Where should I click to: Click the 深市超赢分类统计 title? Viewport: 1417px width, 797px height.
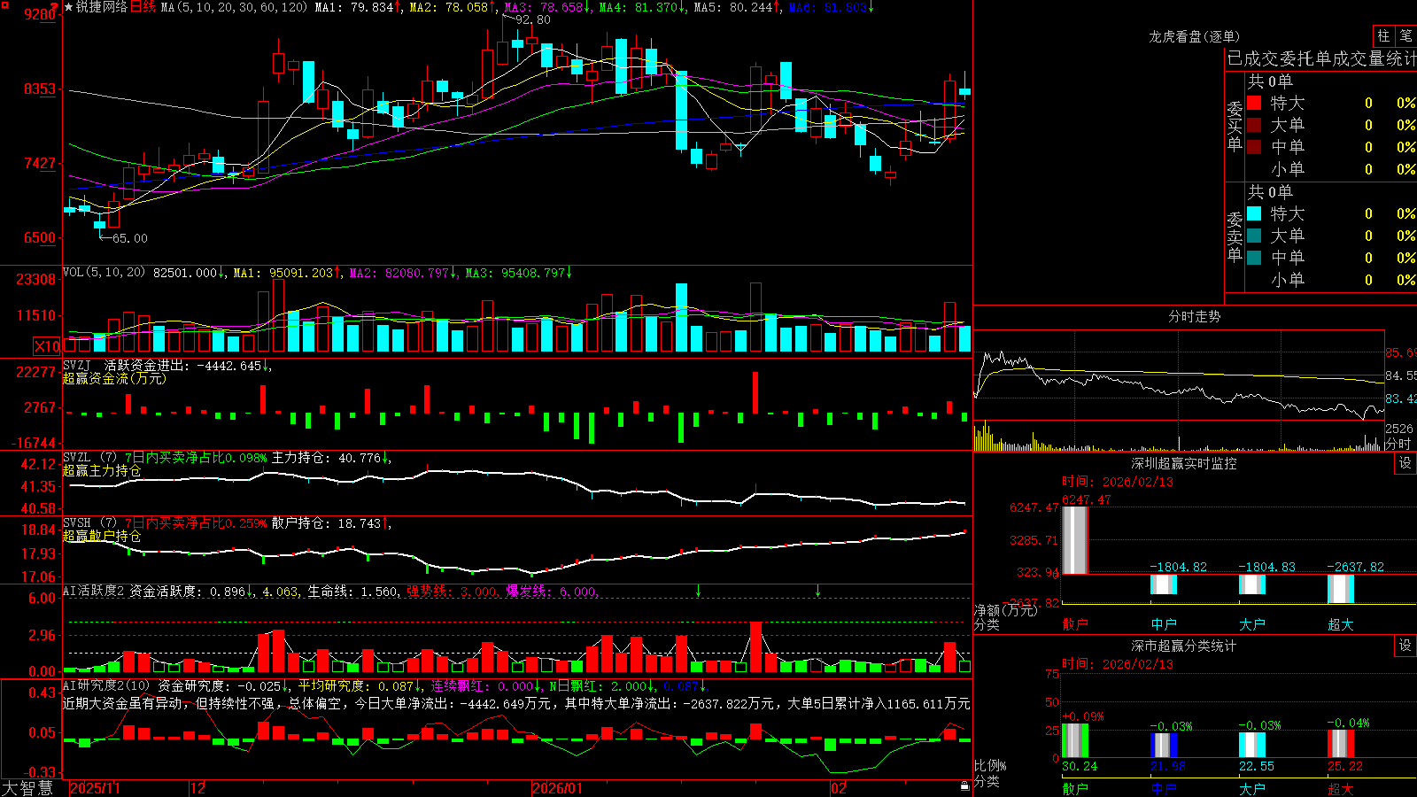tap(1184, 646)
